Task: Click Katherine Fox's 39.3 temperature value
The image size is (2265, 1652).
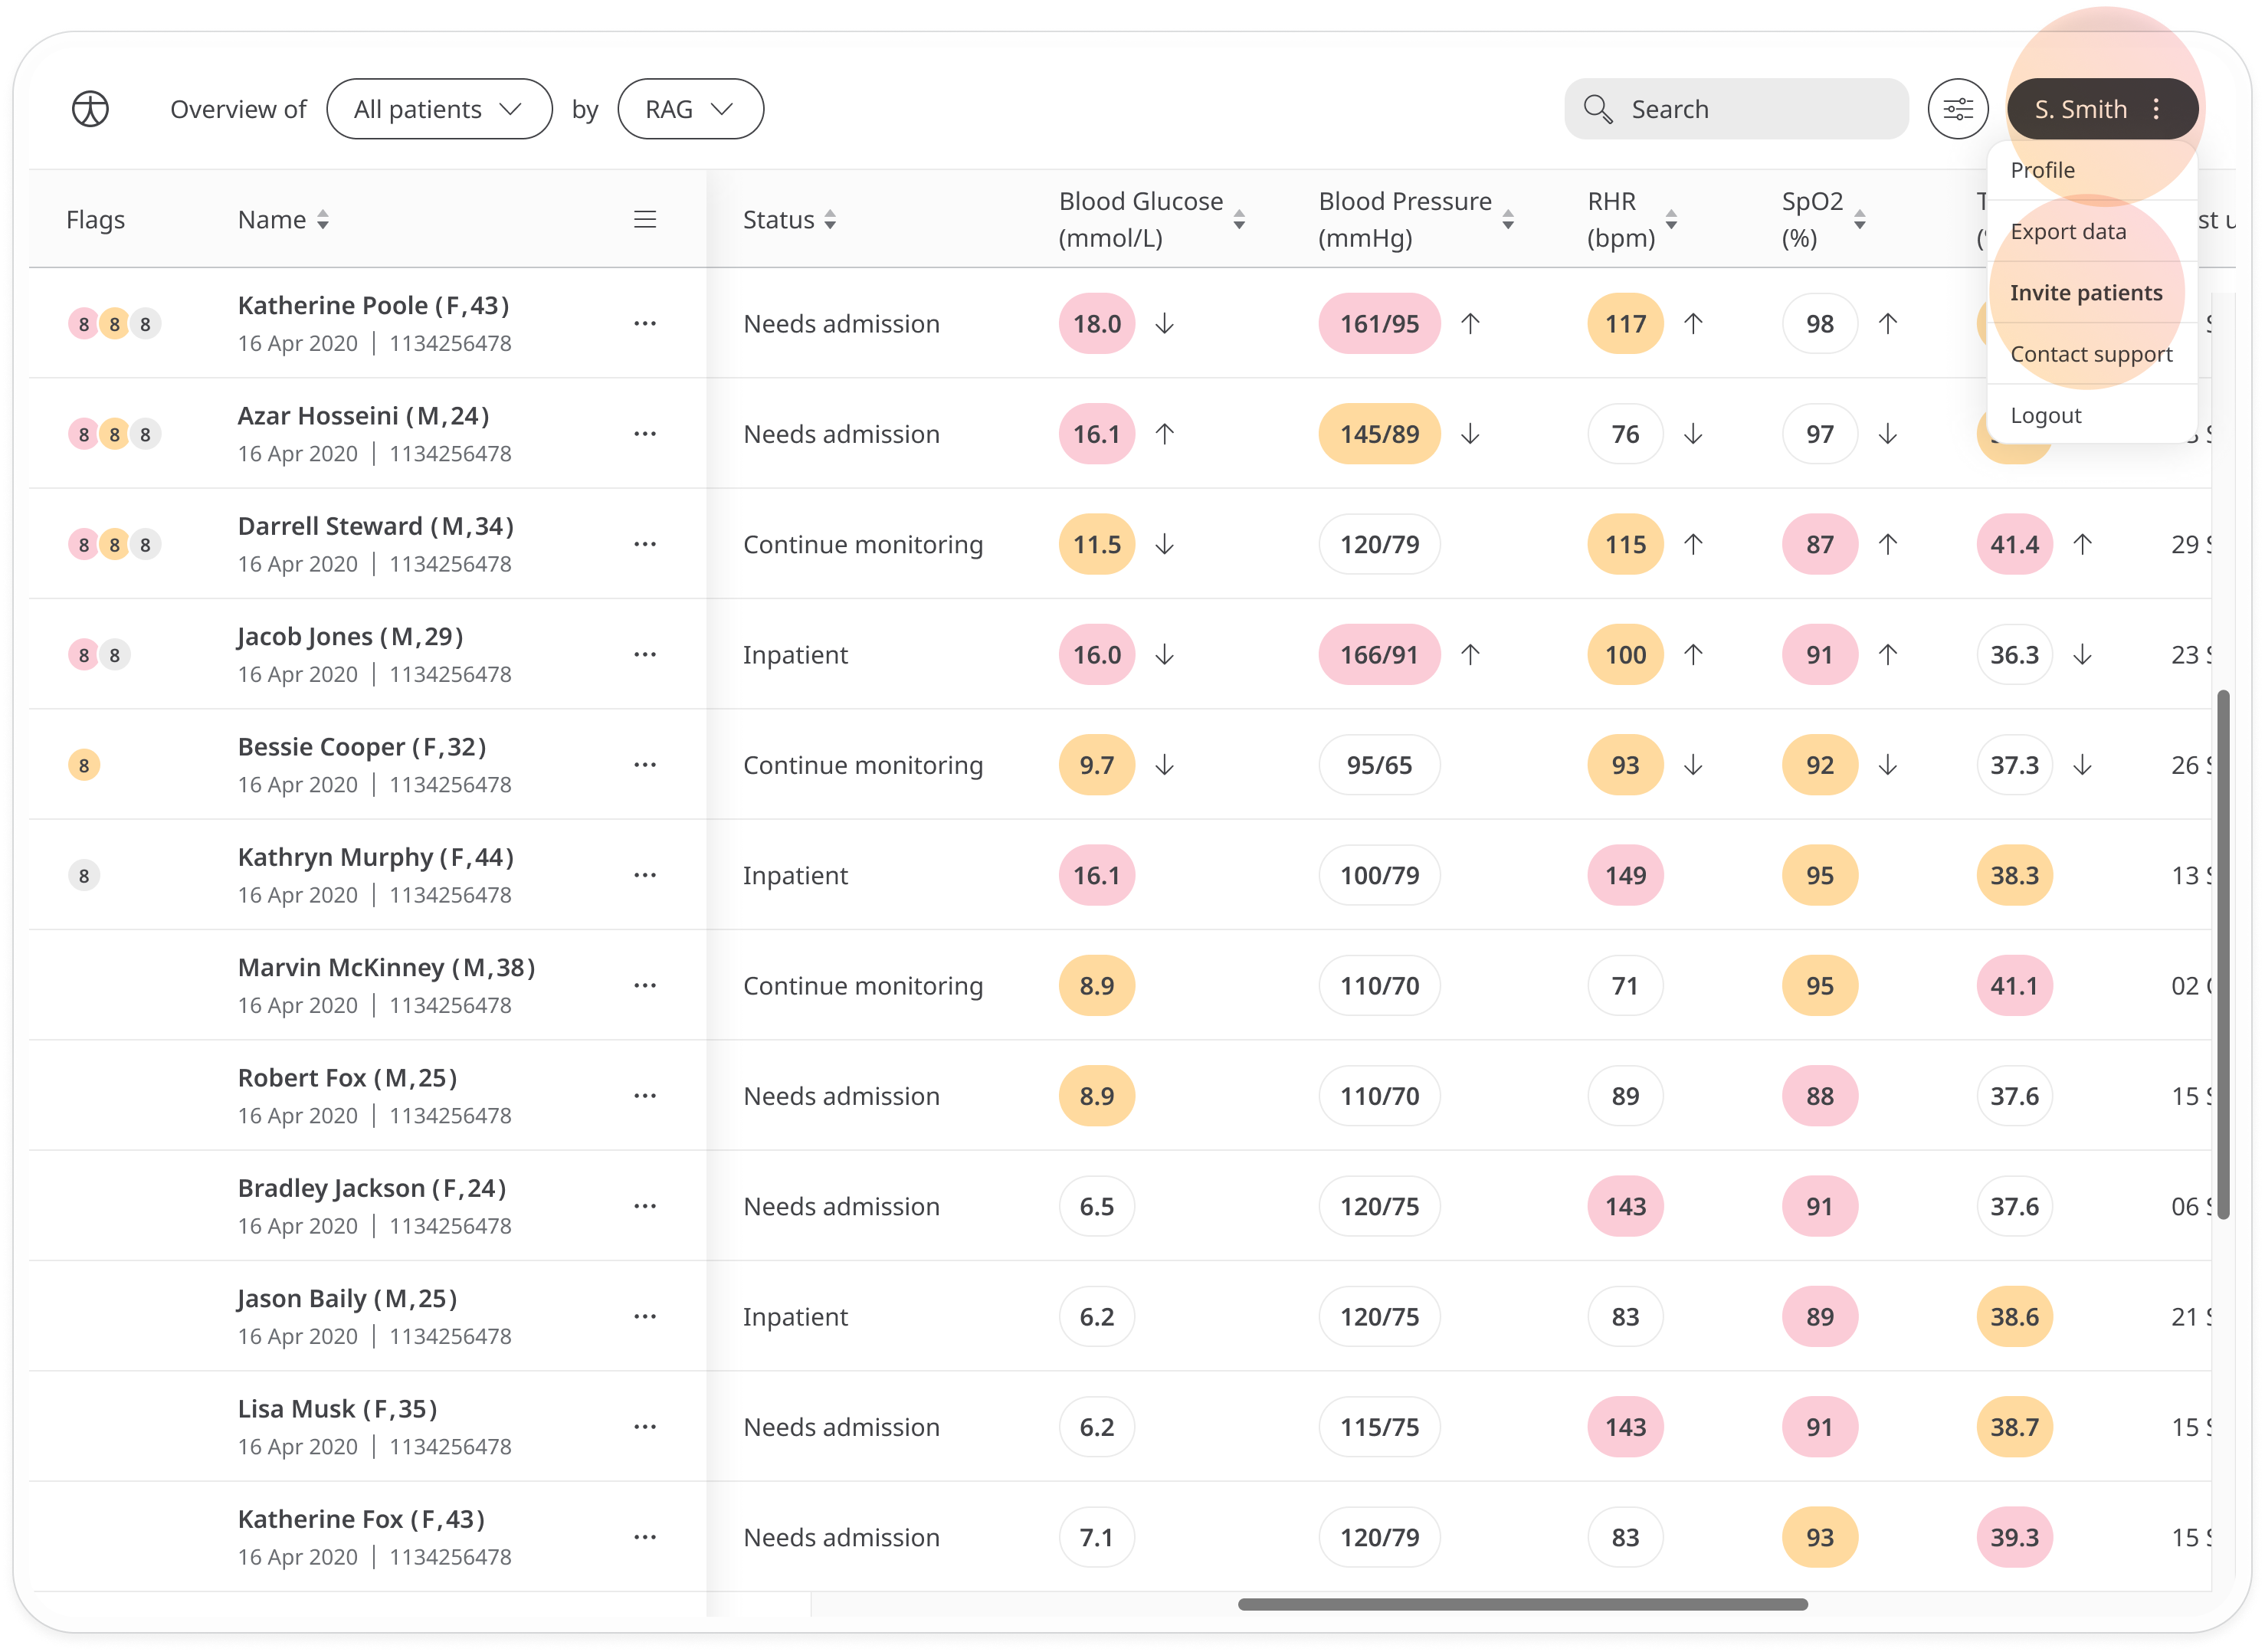Action: pos(2014,1537)
